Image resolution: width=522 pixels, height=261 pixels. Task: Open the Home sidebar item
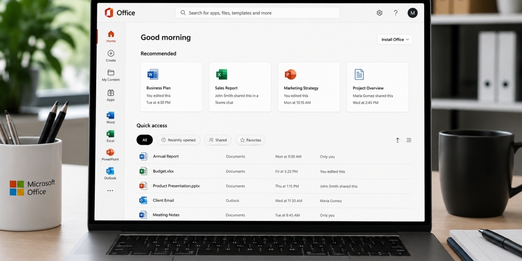click(111, 37)
